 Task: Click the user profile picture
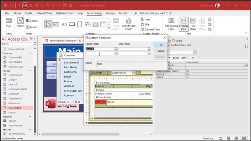tap(217, 5)
